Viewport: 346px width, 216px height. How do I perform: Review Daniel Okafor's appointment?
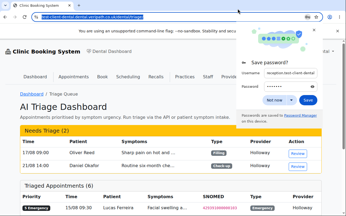pos(298,167)
